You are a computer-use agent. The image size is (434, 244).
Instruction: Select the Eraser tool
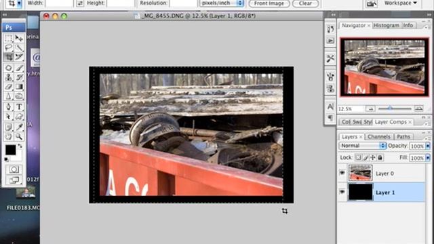tap(9, 87)
